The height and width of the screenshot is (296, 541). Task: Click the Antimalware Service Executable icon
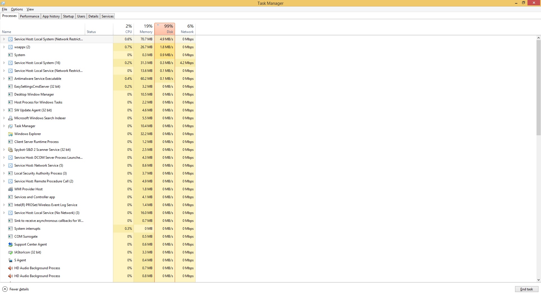click(10, 79)
